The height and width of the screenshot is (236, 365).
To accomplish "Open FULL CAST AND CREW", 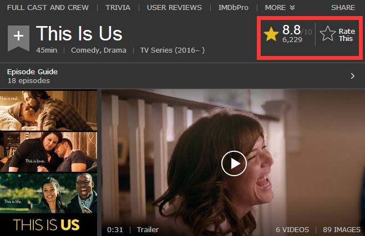I will pos(48,7).
